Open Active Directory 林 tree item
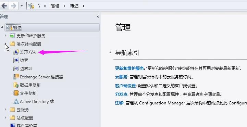Image resolution: width=247 pixels, height=127 pixels. (x=37, y=102)
